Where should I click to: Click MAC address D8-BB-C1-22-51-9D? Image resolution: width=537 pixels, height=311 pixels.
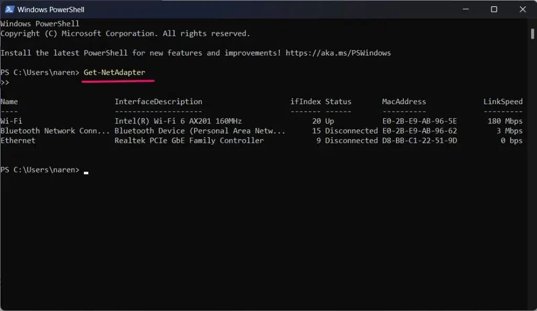click(x=420, y=140)
